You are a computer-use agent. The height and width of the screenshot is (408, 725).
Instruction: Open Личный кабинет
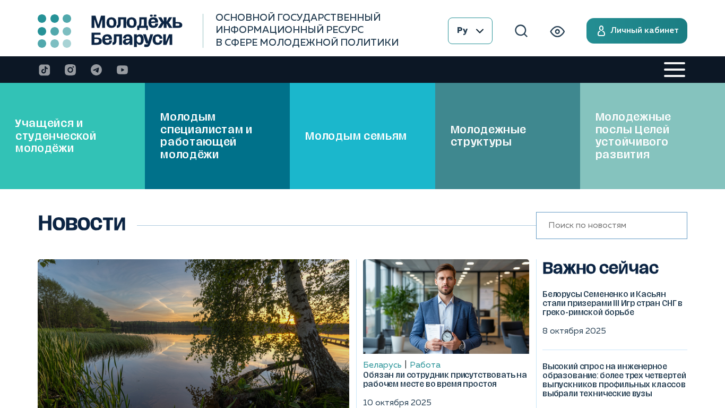[x=637, y=31]
